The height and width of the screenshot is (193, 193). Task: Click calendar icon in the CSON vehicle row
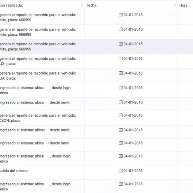pyautogui.click(x=121, y=115)
